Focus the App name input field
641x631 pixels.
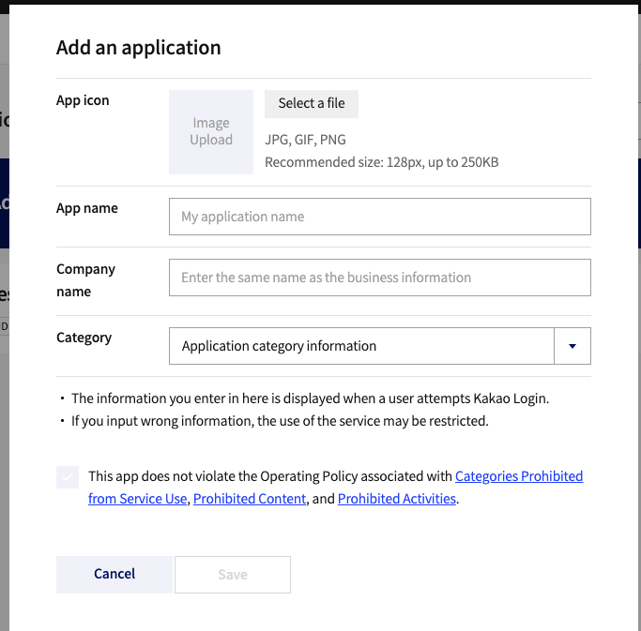[x=379, y=217]
